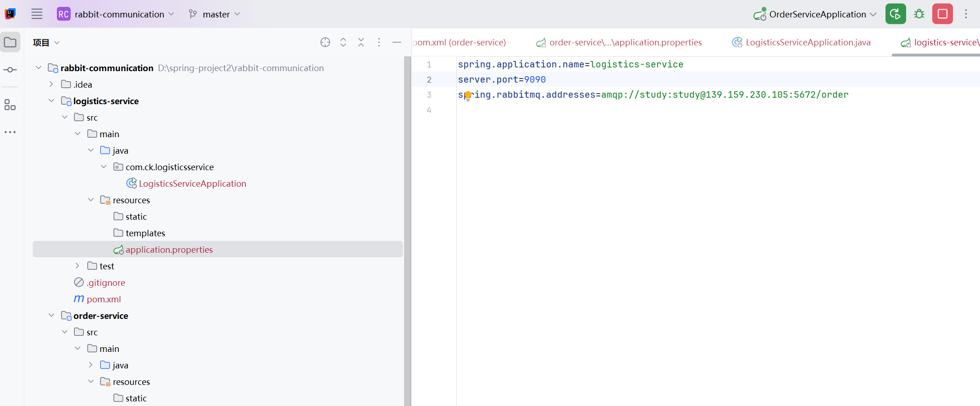Select the .idea folder row

218,84
